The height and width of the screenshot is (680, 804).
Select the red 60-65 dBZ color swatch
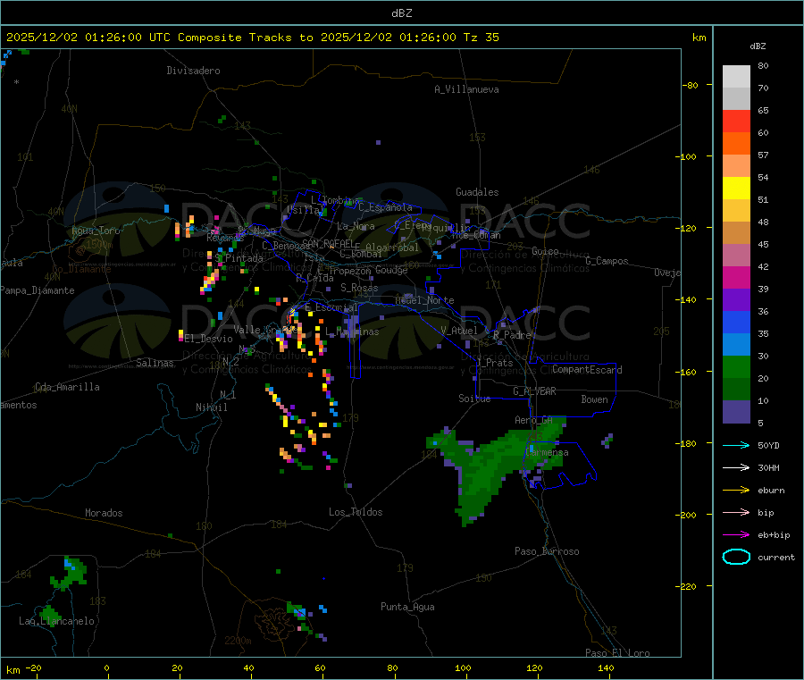736,121
